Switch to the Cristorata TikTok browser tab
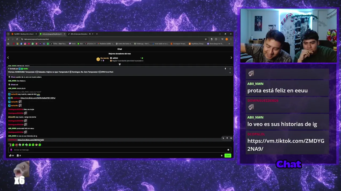 pyautogui.click(x=80, y=34)
